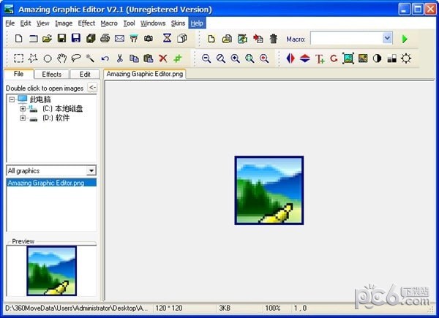The width and height of the screenshot is (439, 318).
Task: Select the Amazing Graphic Editor.png document tab
Action: pos(145,74)
